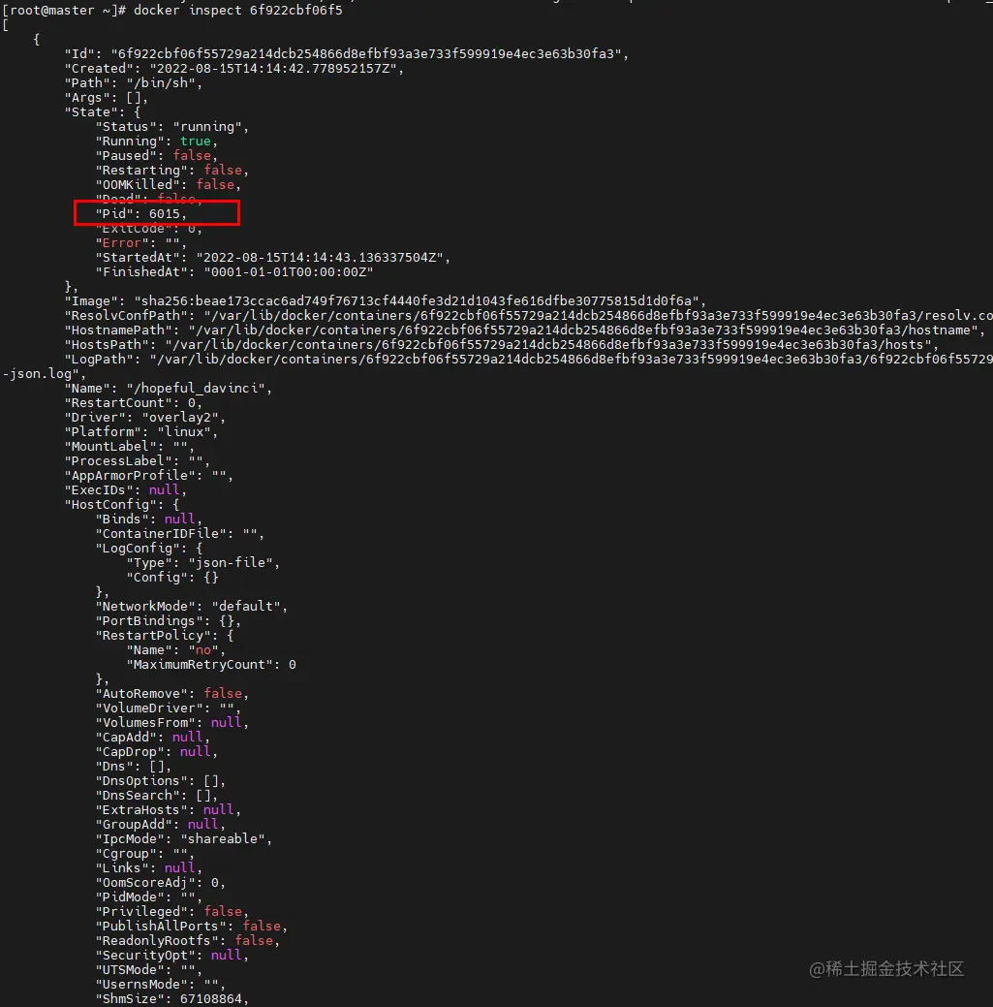Click the "UsernsMode" line
Screen dimensions: 993x1007
161,985
